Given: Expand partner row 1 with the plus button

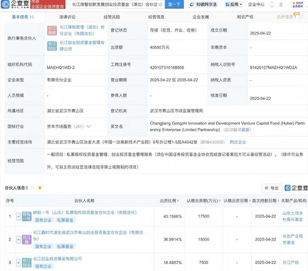Looking at the screenshot, I should point(18,216).
